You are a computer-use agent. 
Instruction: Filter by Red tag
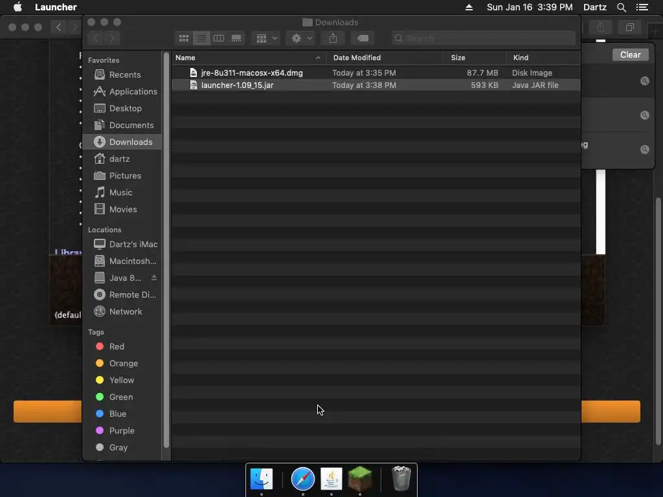click(122, 347)
